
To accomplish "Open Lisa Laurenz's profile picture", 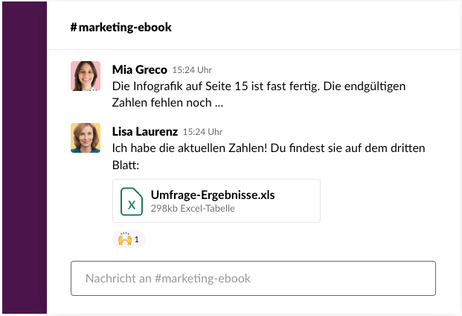I will click(x=86, y=138).
